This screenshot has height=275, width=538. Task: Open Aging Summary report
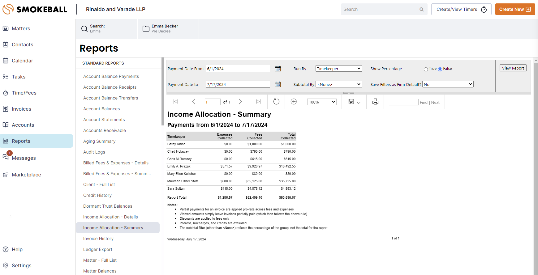click(99, 141)
